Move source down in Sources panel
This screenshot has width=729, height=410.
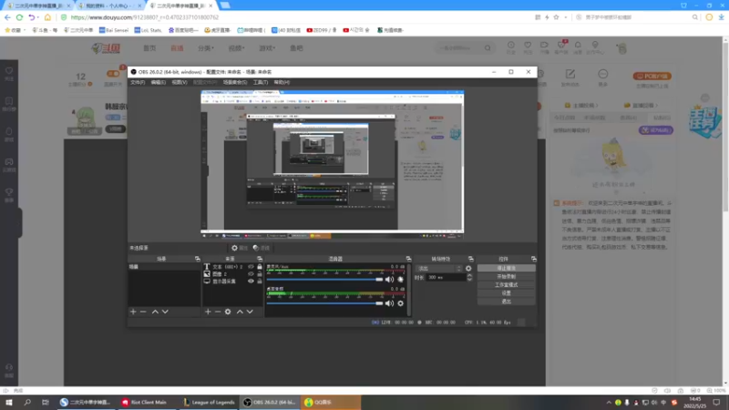(250, 312)
